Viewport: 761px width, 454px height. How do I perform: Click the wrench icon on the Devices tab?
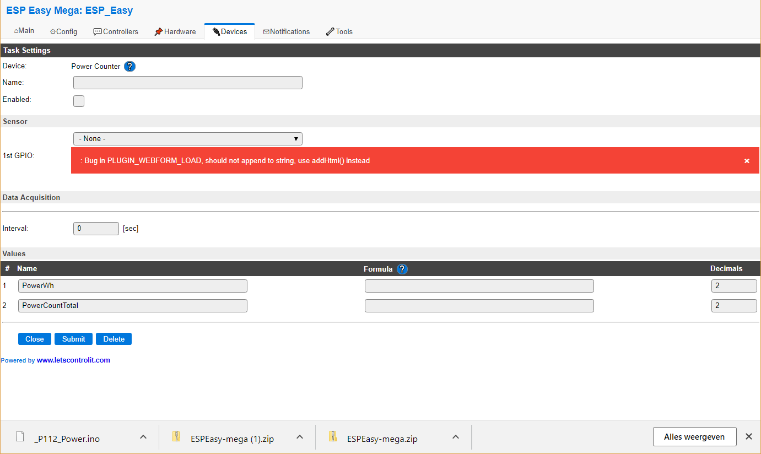tap(215, 31)
